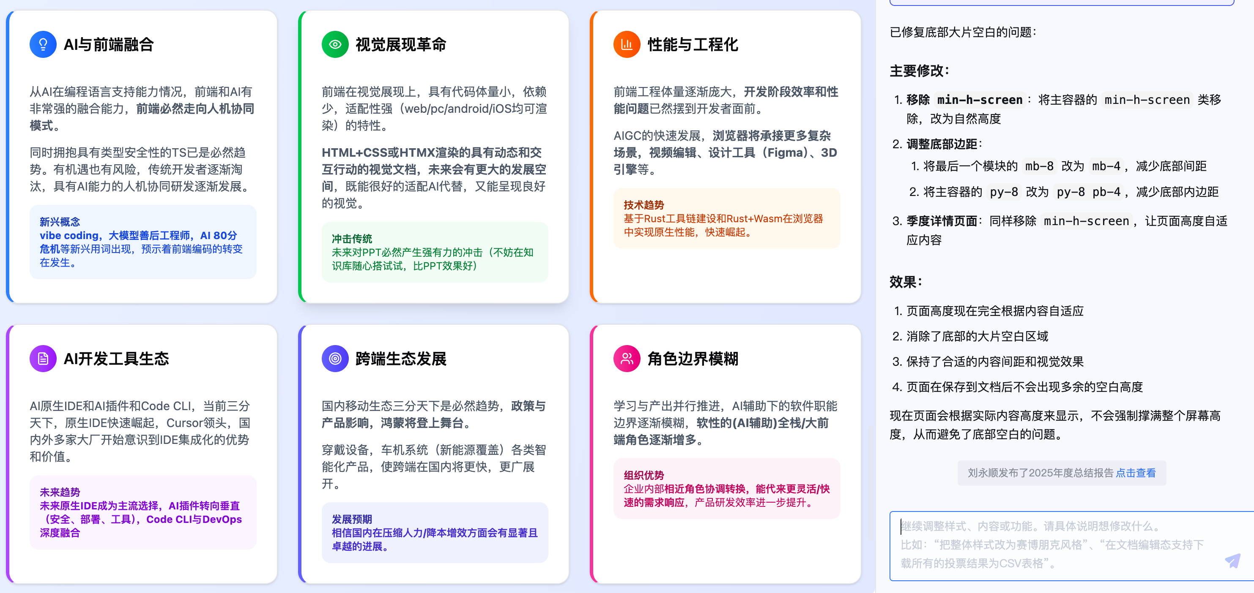
Task: Click the 组织优势 pink highlight box
Action: [726, 488]
